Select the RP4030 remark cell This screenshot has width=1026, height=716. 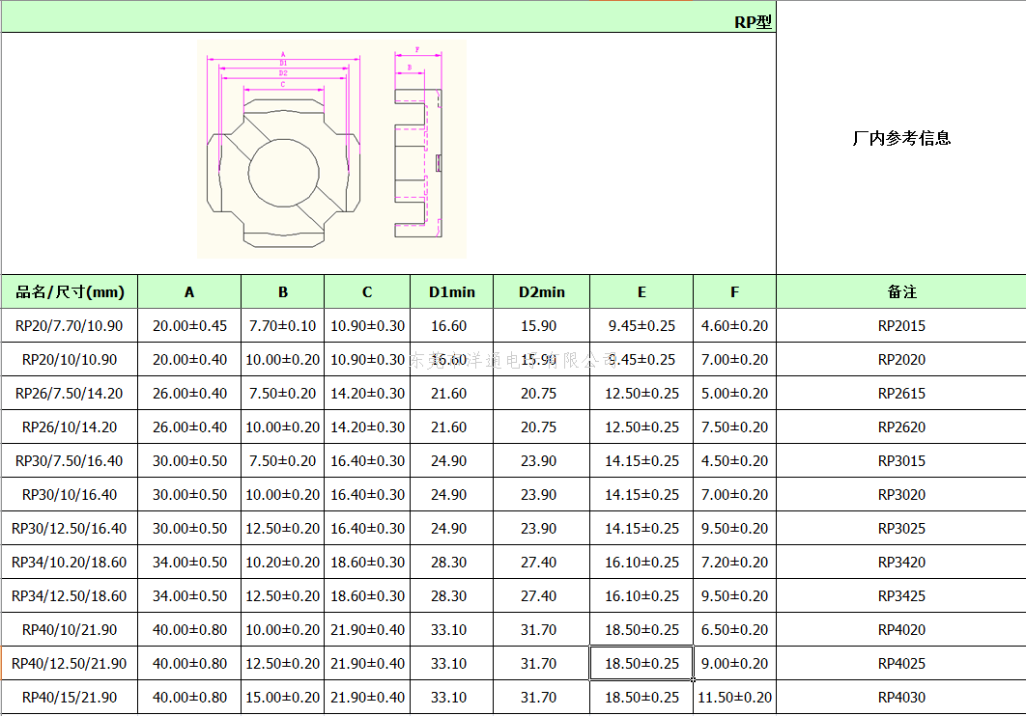tap(900, 698)
